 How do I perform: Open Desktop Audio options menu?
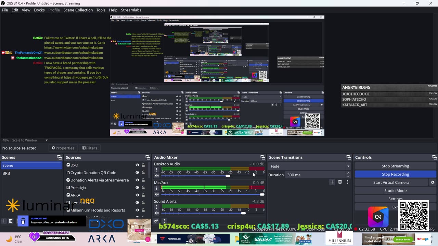click(157, 170)
